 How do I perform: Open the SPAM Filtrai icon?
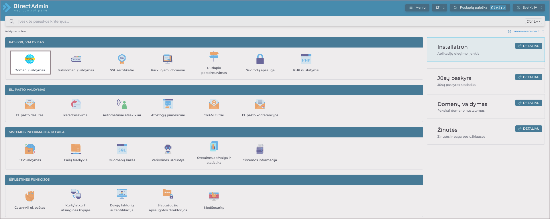tap(214, 104)
